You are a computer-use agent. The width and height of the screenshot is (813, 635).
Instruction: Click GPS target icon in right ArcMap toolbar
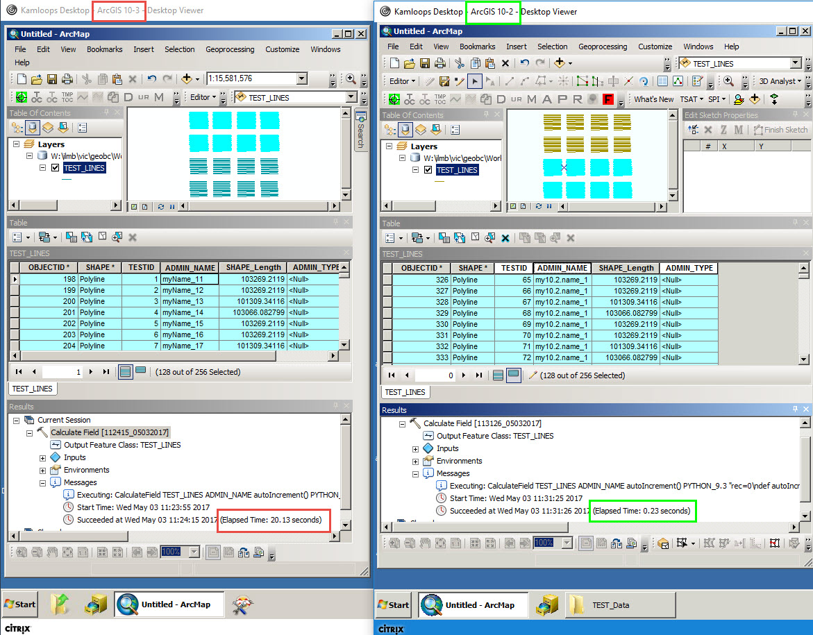coord(394,99)
